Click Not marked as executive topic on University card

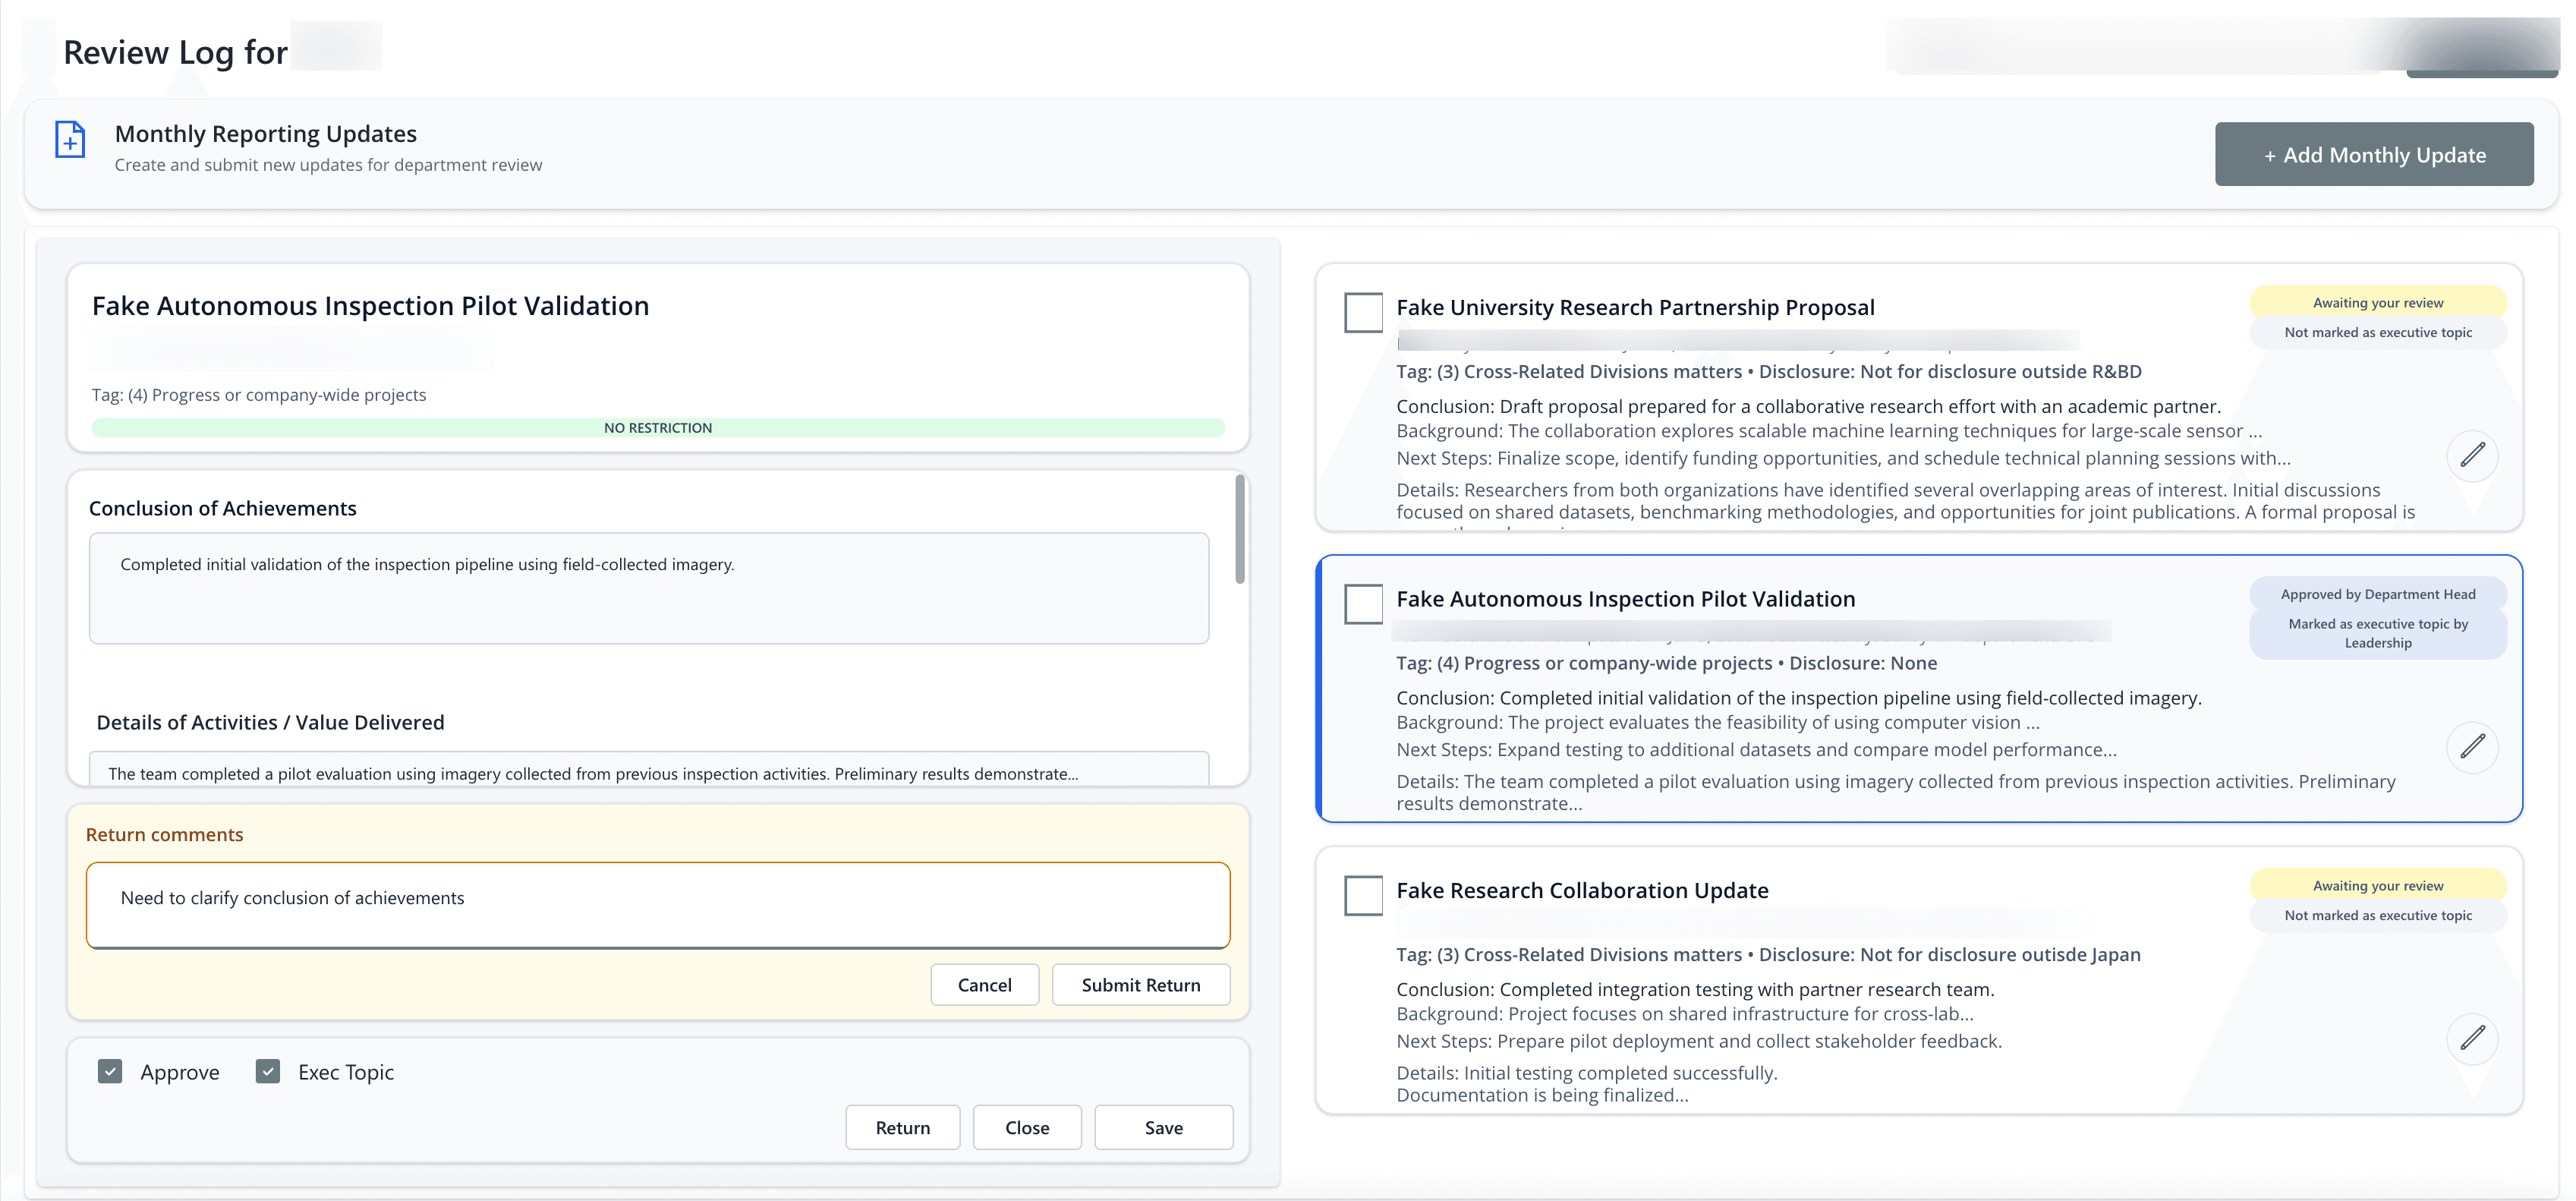tap(2378, 332)
